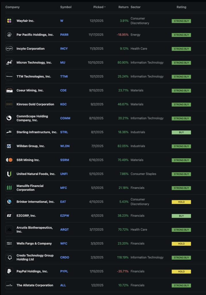Click the Wayfair company logo icon
The height and width of the screenshot is (295, 206).
pyautogui.click(x=9, y=21)
